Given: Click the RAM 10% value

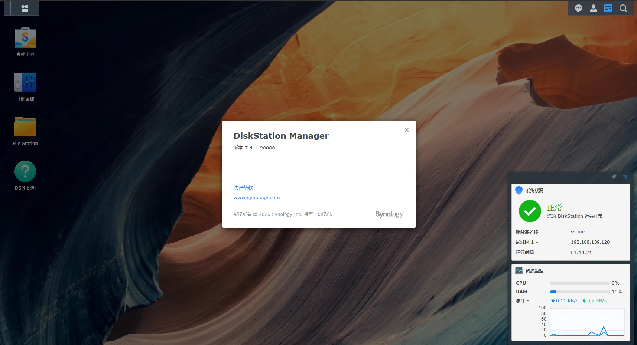Looking at the screenshot, I should point(617,292).
